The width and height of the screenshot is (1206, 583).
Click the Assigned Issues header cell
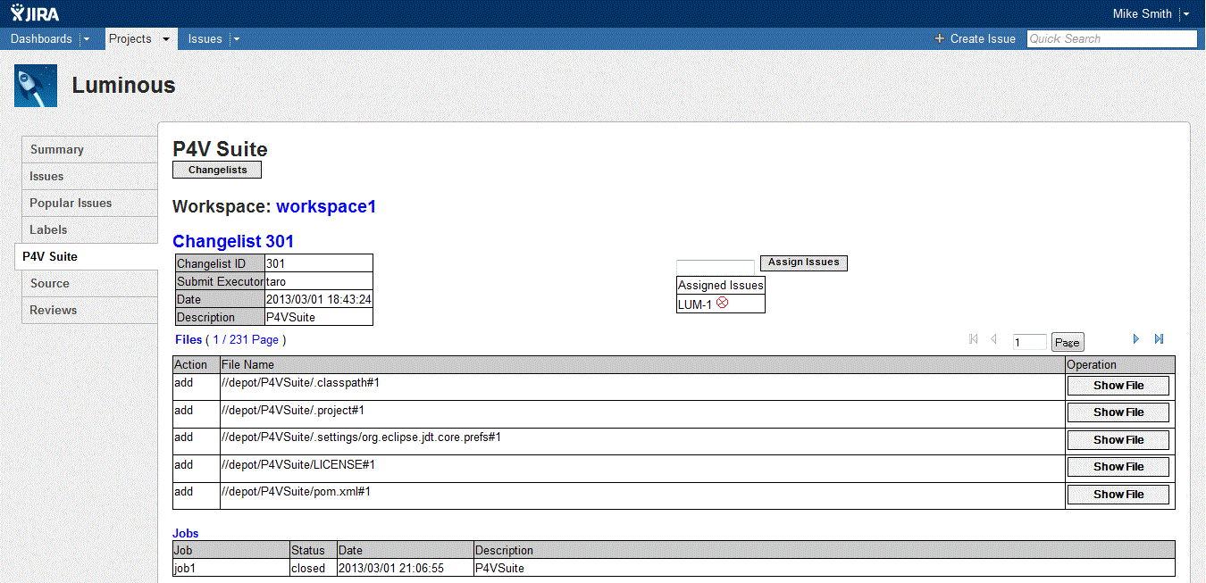pyautogui.click(x=721, y=286)
